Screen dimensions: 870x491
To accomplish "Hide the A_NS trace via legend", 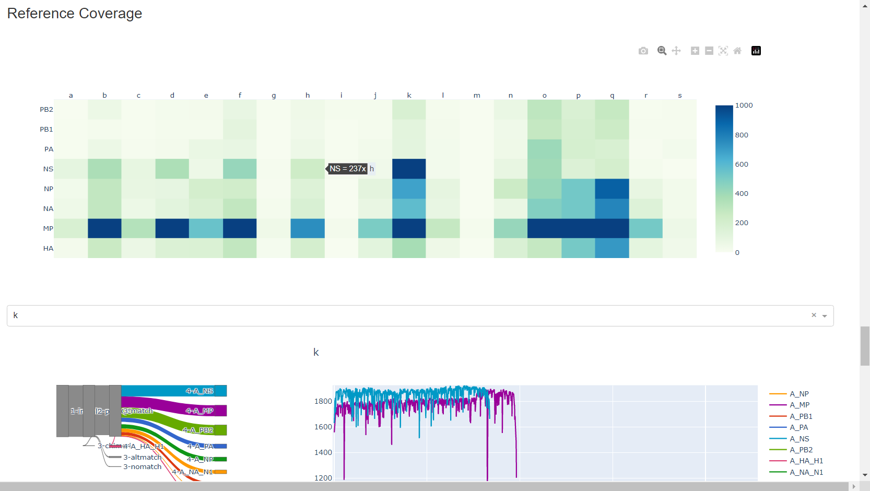I will 799,439.
